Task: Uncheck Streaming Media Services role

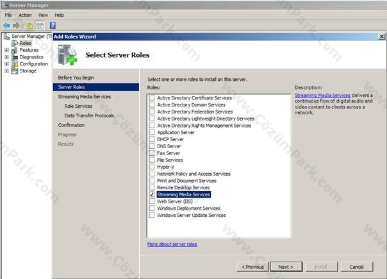Action: coord(152,194)
